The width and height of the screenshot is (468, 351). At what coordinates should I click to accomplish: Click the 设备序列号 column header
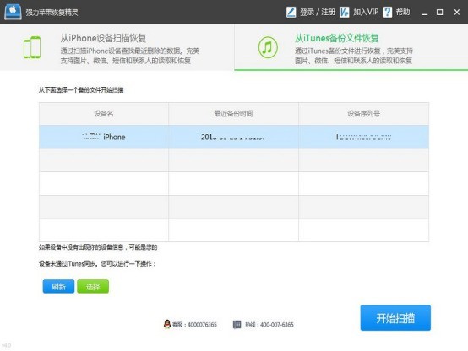coord(363,114)
